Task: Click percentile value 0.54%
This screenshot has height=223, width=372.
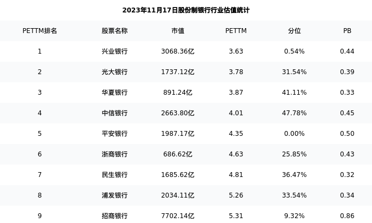Action: 294,51
